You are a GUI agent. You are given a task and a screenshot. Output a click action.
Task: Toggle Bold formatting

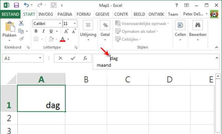tap(36, 31)
